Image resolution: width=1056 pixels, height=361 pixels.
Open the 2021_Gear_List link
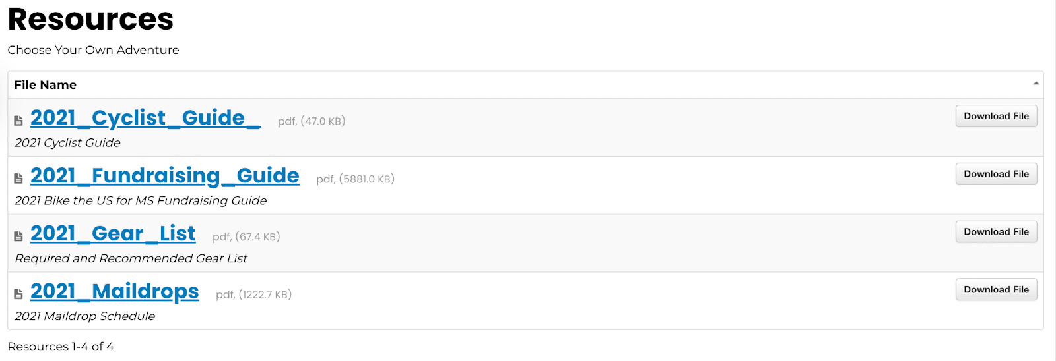(x=113, y=234)
